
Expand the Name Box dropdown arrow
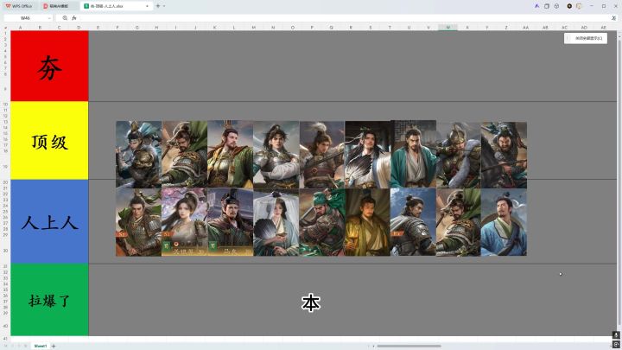49,18
